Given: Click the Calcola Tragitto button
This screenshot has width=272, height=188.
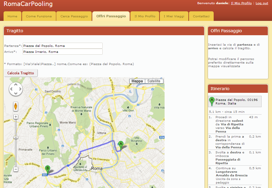Looking at the screenshot, I should click(21, 73).
